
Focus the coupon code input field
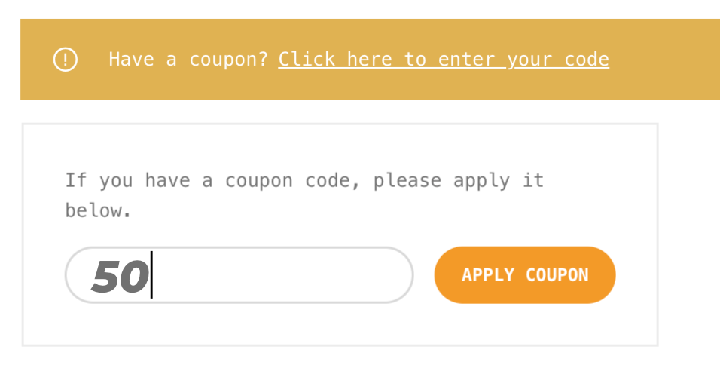pyautogui.click(x=239, y=275)
